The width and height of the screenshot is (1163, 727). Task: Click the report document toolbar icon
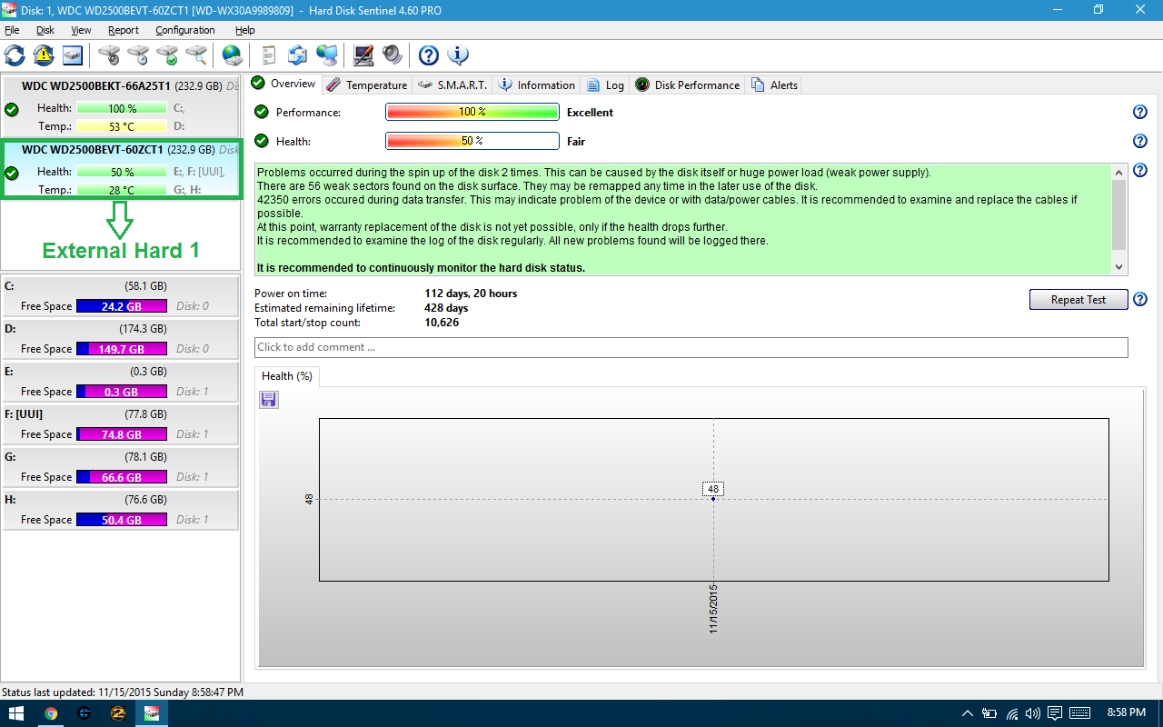pos(269,55)
